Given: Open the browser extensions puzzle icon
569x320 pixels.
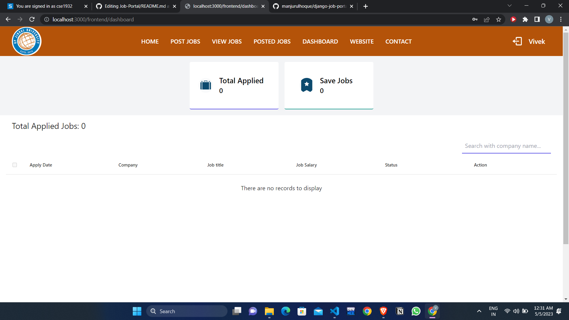Looking at the screenshot, I should 525,19.
